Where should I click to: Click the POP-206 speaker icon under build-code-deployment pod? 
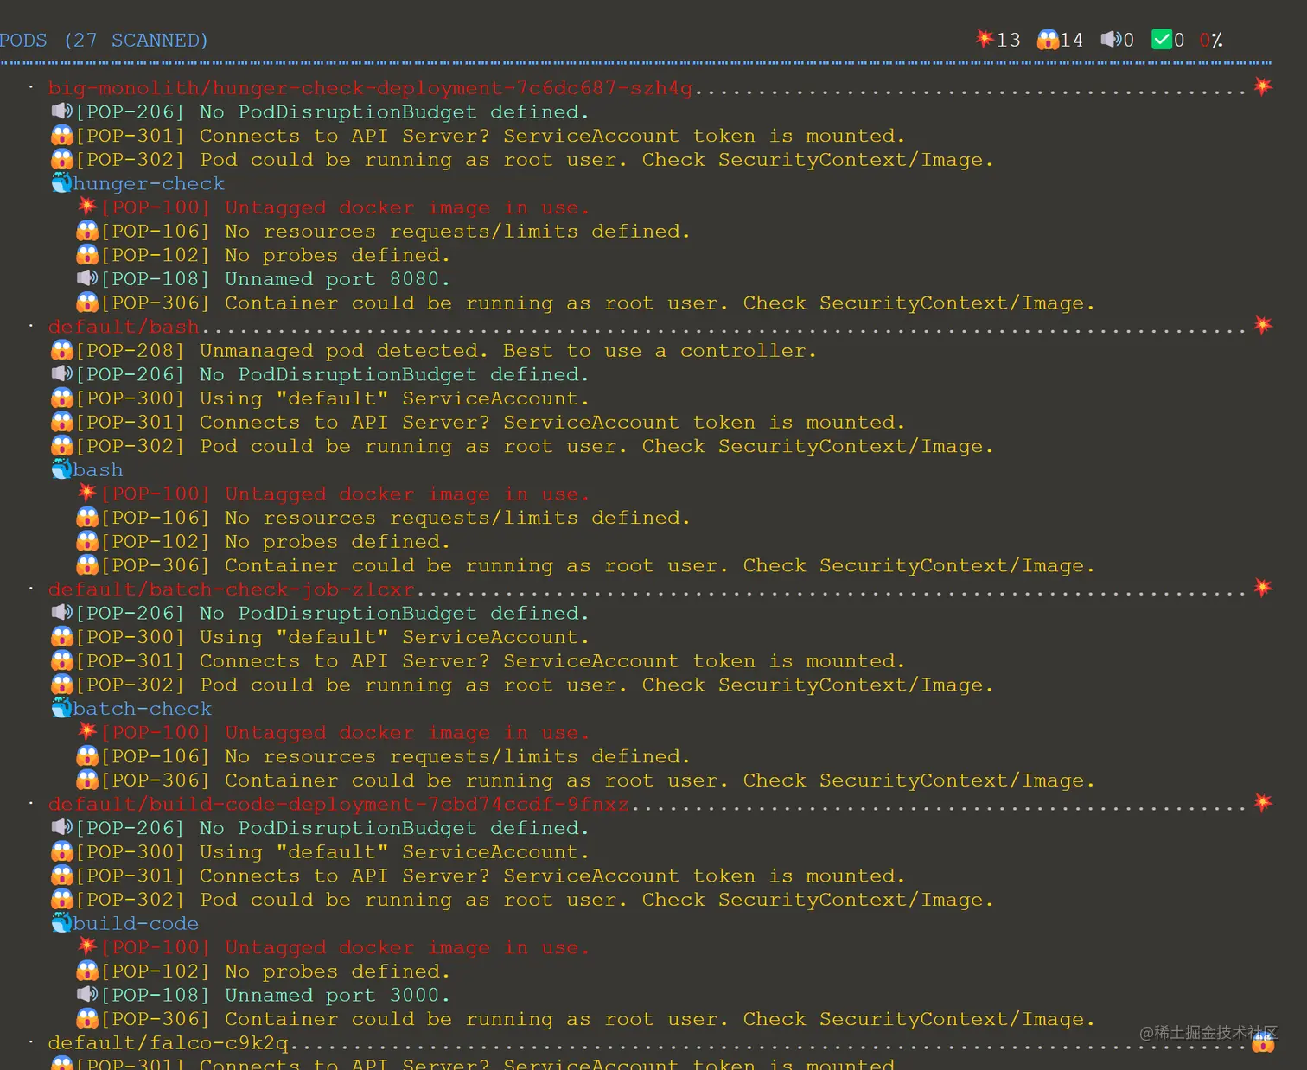coord(61,827)
